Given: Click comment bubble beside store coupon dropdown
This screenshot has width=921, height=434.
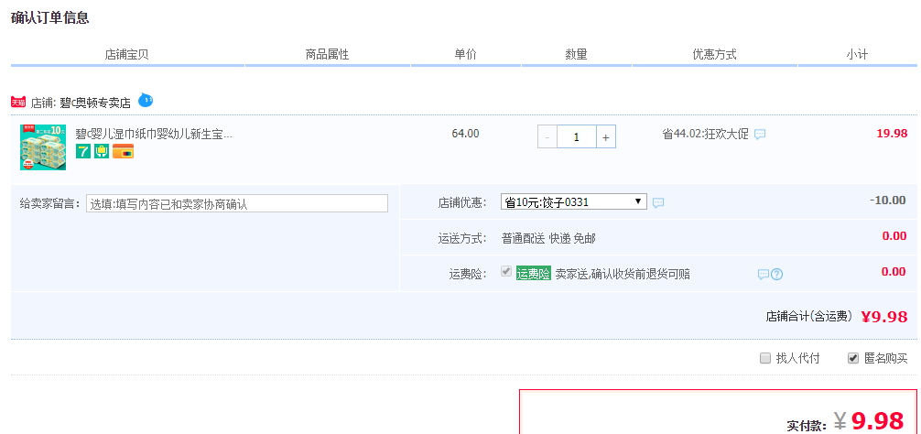Looking at the screenshot, I should tap(658, 202).
